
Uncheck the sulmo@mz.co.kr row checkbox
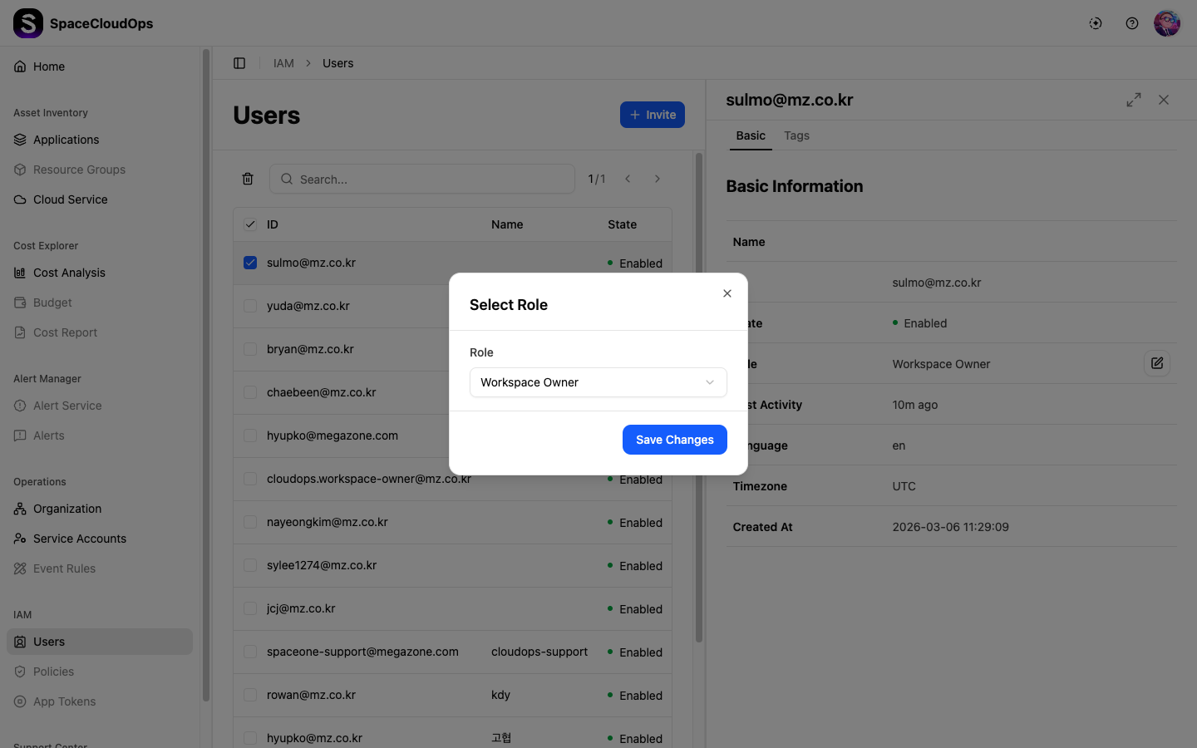[x=250, y=263]
